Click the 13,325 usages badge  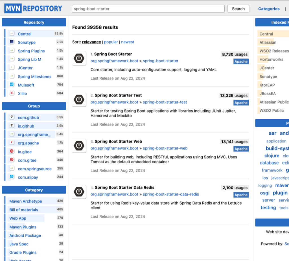click(233, 96)
